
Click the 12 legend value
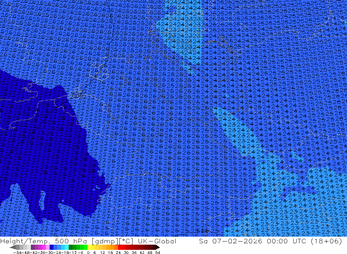pos(102,253)
